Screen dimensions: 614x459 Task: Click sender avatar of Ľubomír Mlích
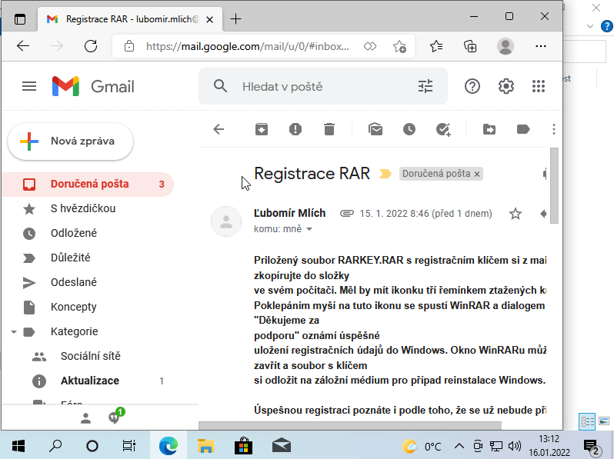click(x=226, y=221)
